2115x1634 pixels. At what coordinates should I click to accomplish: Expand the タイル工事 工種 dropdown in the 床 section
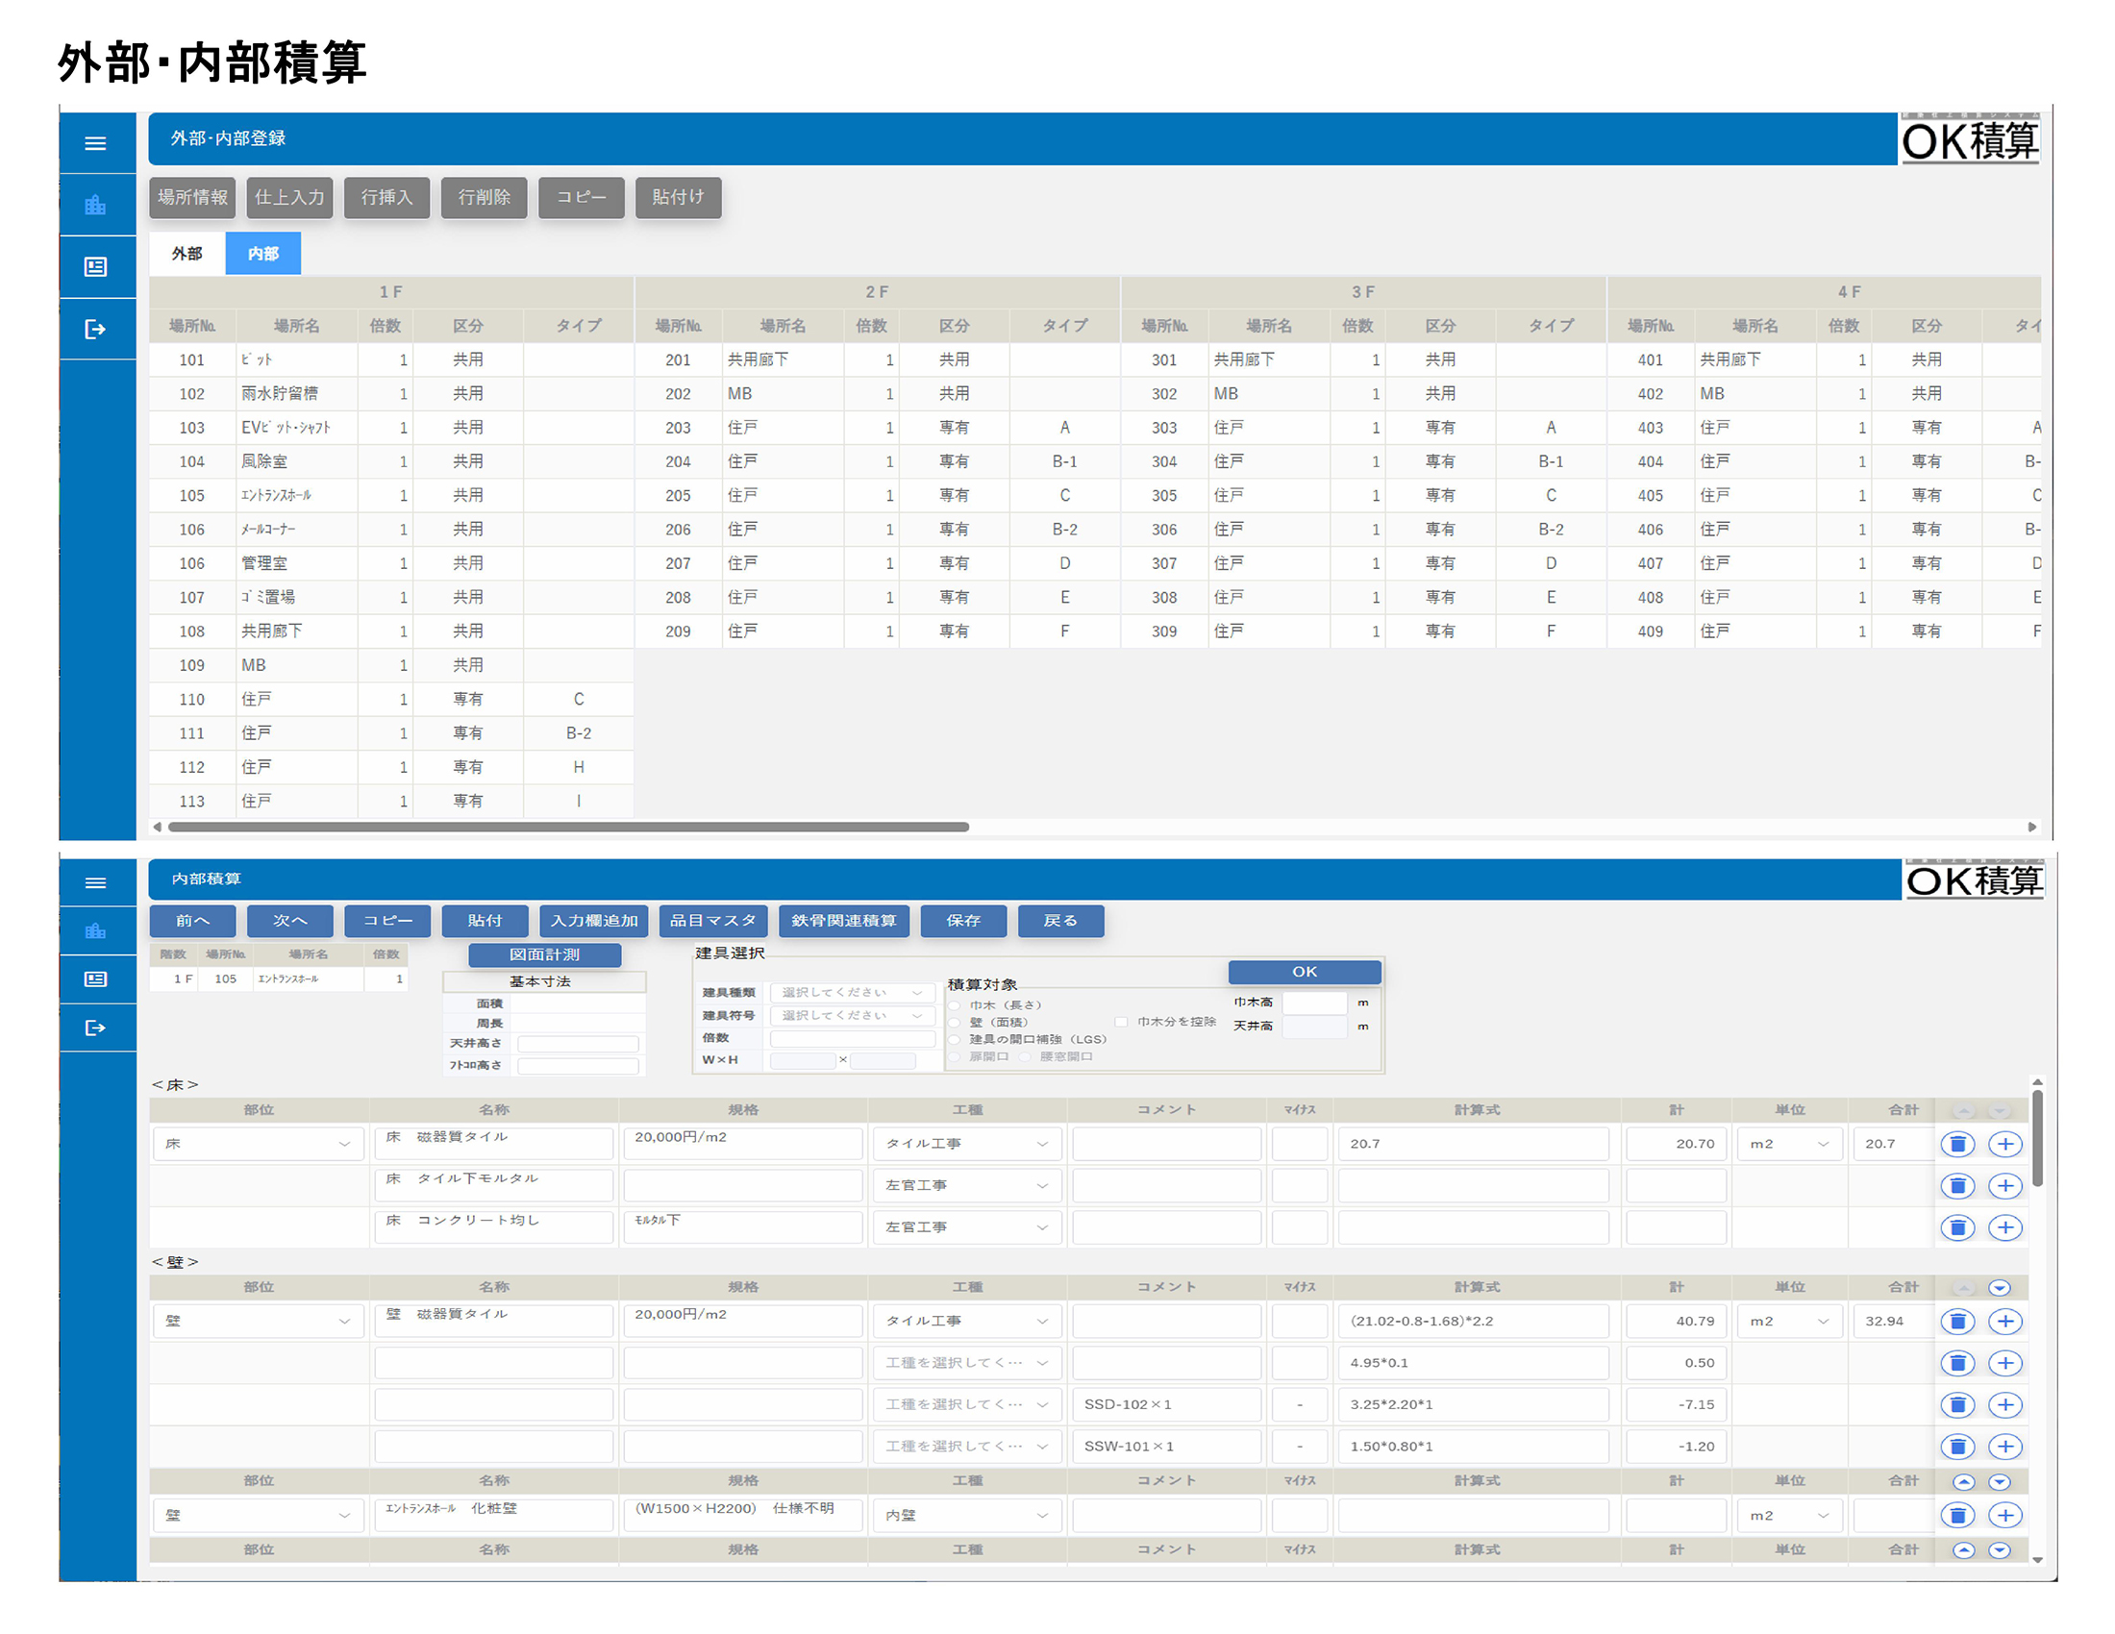coord(965,1143)
